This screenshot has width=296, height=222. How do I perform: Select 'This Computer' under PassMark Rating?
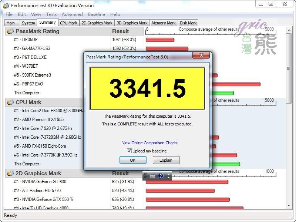pyautogui.click(x=27, y=93)
